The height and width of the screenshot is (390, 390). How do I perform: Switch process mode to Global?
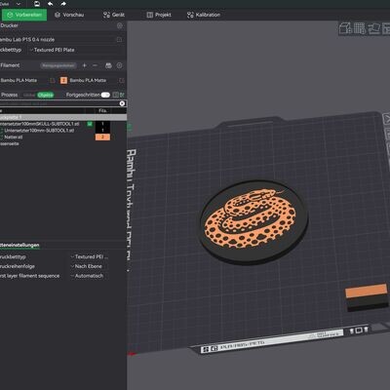pos(29,95)
